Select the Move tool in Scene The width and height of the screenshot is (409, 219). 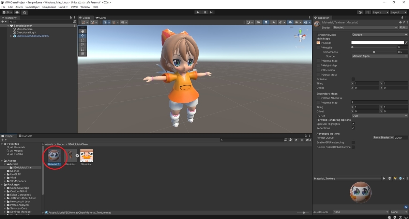tap(82, 36)
